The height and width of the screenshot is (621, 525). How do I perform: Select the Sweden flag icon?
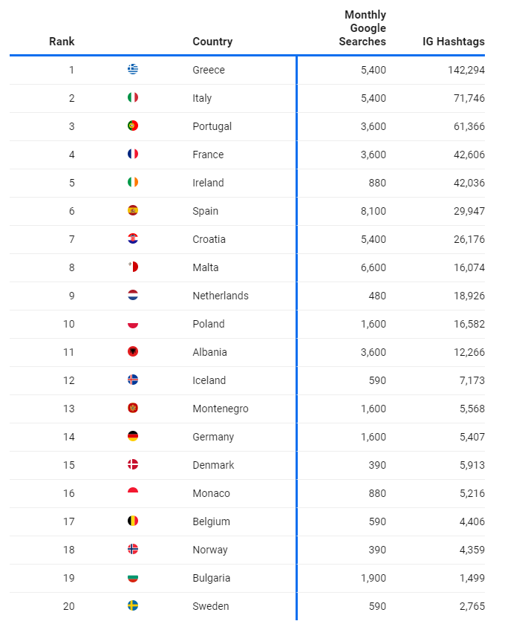(133, 605)
